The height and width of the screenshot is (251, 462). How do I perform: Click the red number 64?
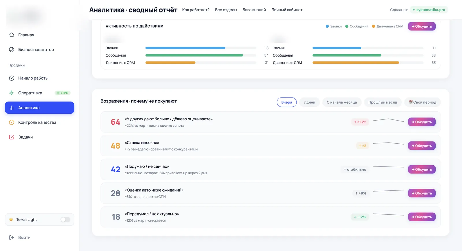pyautogui.click(x=115, y=122)
